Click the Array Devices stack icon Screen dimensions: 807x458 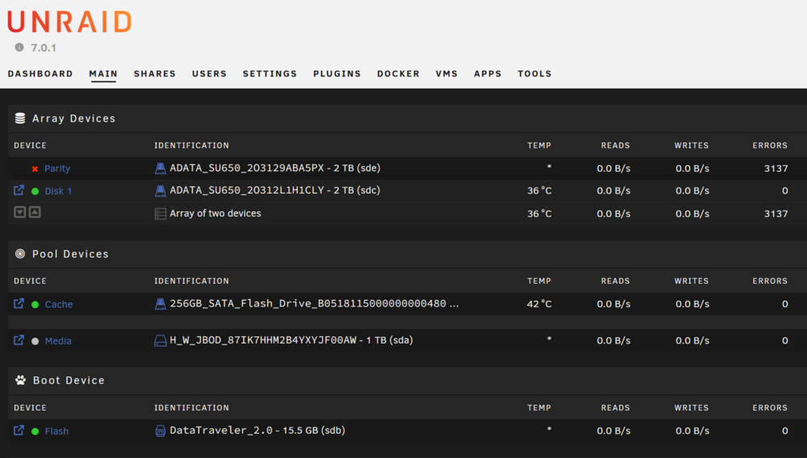[20, 119]
